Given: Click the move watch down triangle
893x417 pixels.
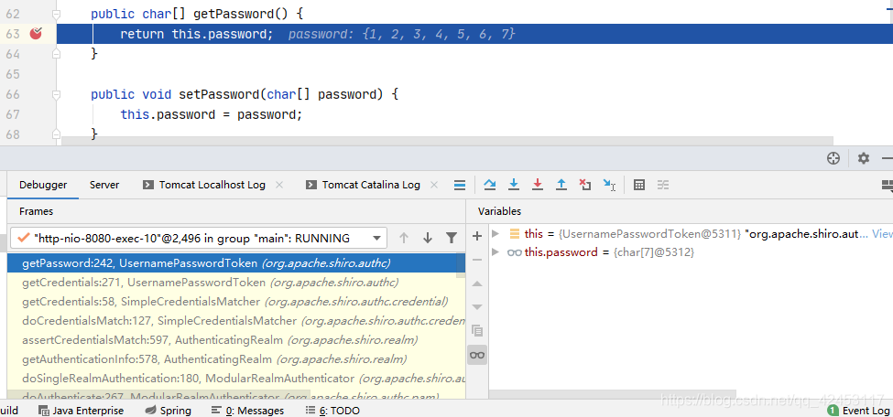Looking at the screenshot, I should [x=477, y=307].
